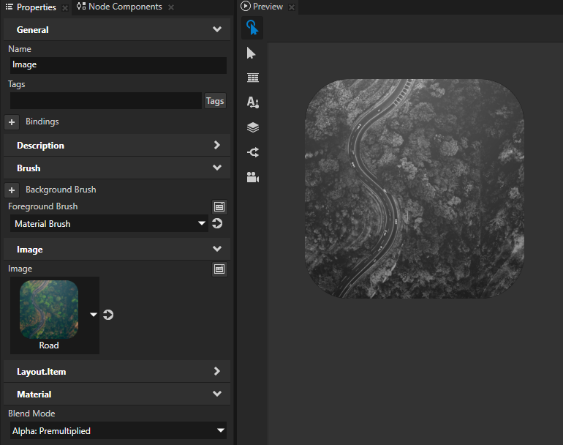Open Image property options icon
Viewport: 563px width, 445px height.
(x=219, y=269)
